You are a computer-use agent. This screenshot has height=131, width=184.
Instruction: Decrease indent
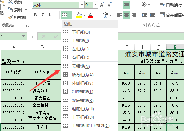(x=144, y=15)
